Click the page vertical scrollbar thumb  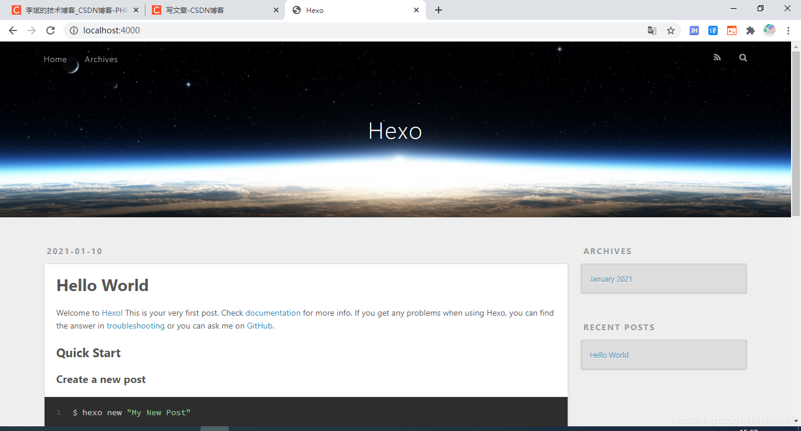coord(796,134)
